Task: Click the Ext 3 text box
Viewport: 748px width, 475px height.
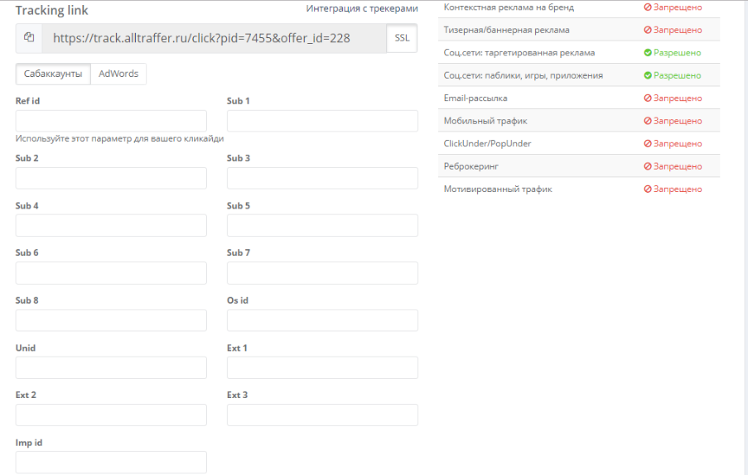Action: 322,415
